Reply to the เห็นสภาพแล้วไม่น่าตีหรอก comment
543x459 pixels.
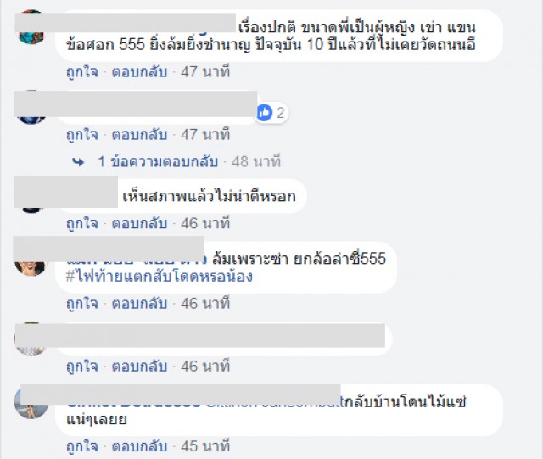(139, 223)
